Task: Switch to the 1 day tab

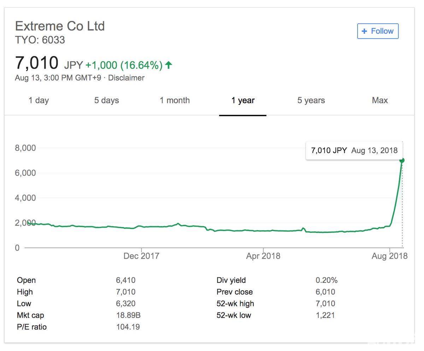Action: click(x=39, y=100)
